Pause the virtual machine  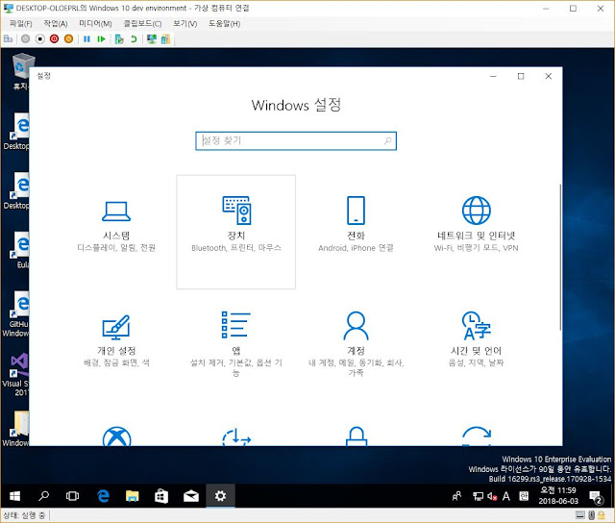[x=87, y=38]
